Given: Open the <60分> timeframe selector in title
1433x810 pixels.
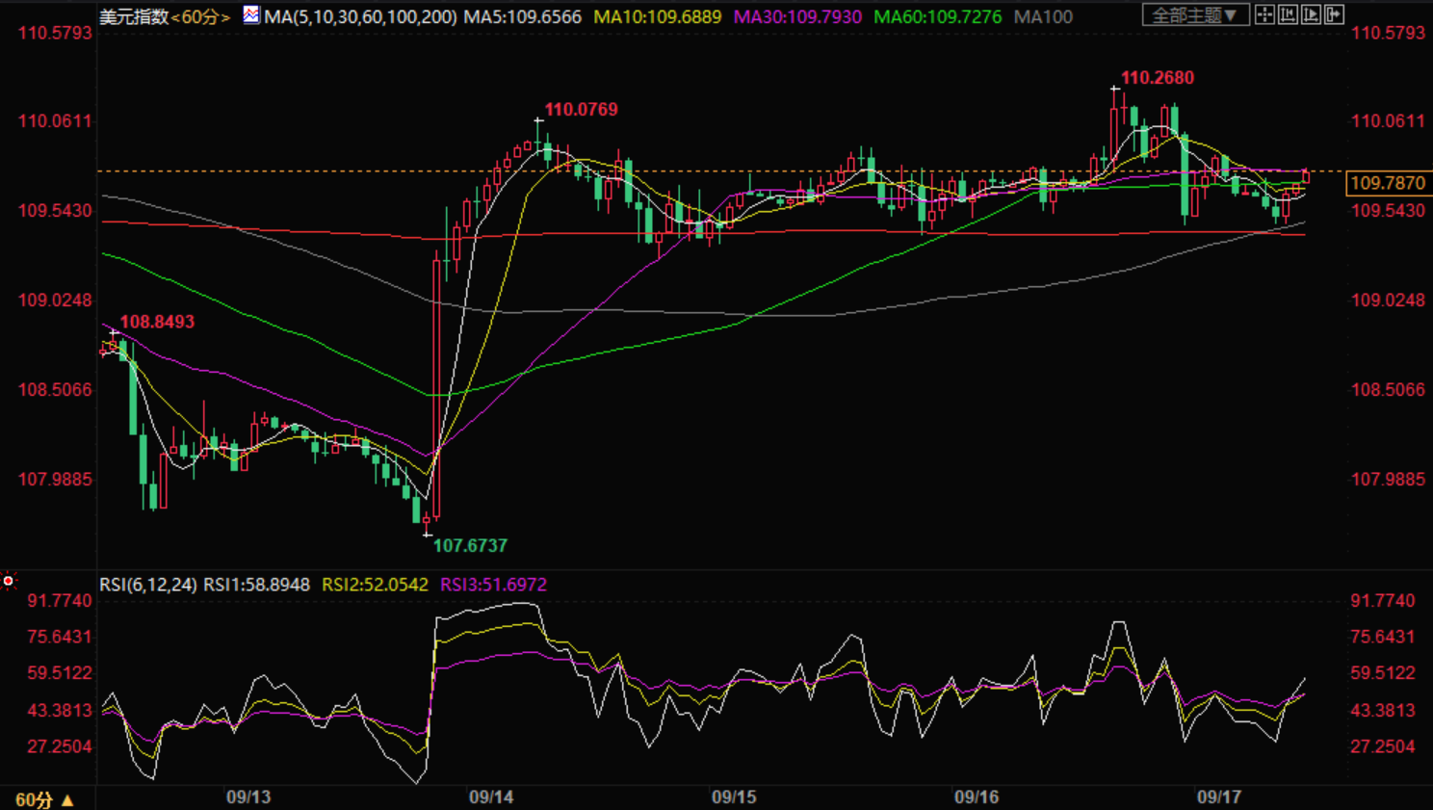Looking at the screenshot, I should [x=200, y=16].
